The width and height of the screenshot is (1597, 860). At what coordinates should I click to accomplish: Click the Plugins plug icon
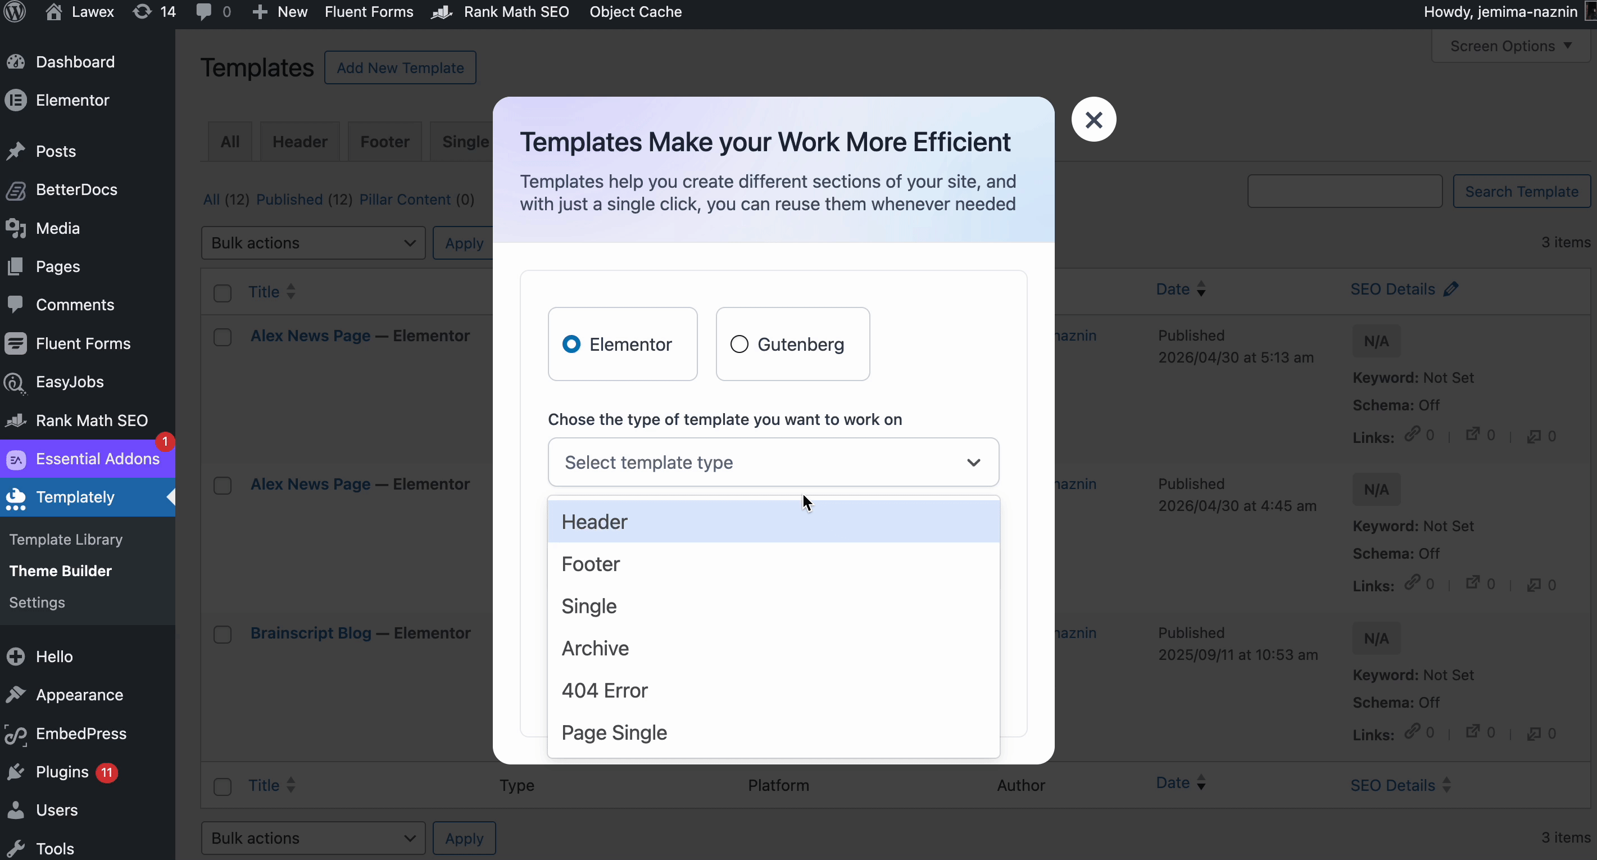coord(16,772)
